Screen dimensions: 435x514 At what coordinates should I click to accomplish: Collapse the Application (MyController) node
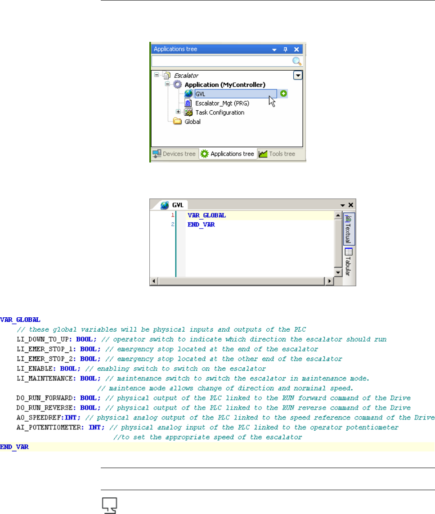[167, 84]
